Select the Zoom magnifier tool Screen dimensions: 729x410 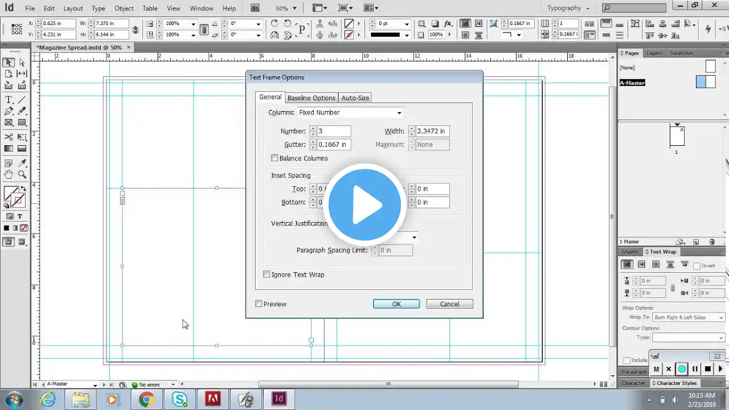[x=22, y=175]
